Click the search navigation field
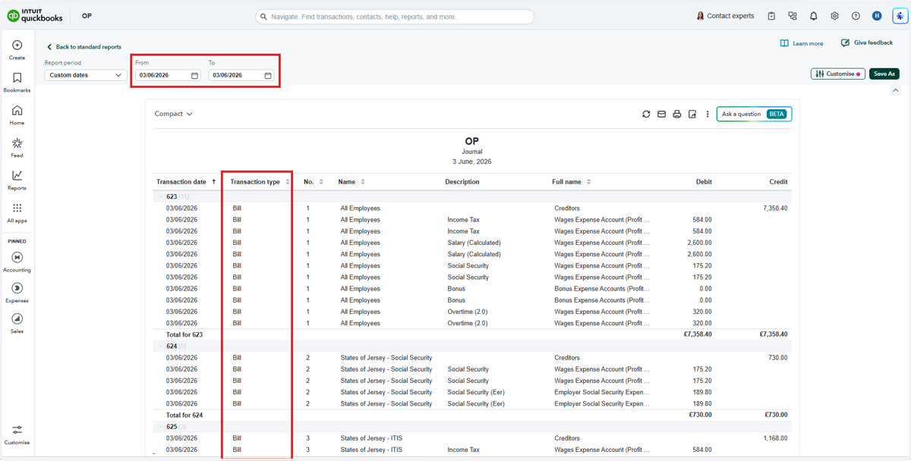The image size is (911, 461). (395, 16)
